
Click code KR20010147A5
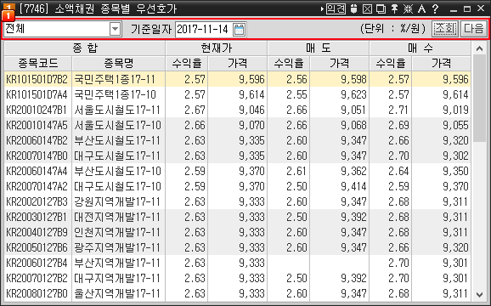click(x=37, y=125)
